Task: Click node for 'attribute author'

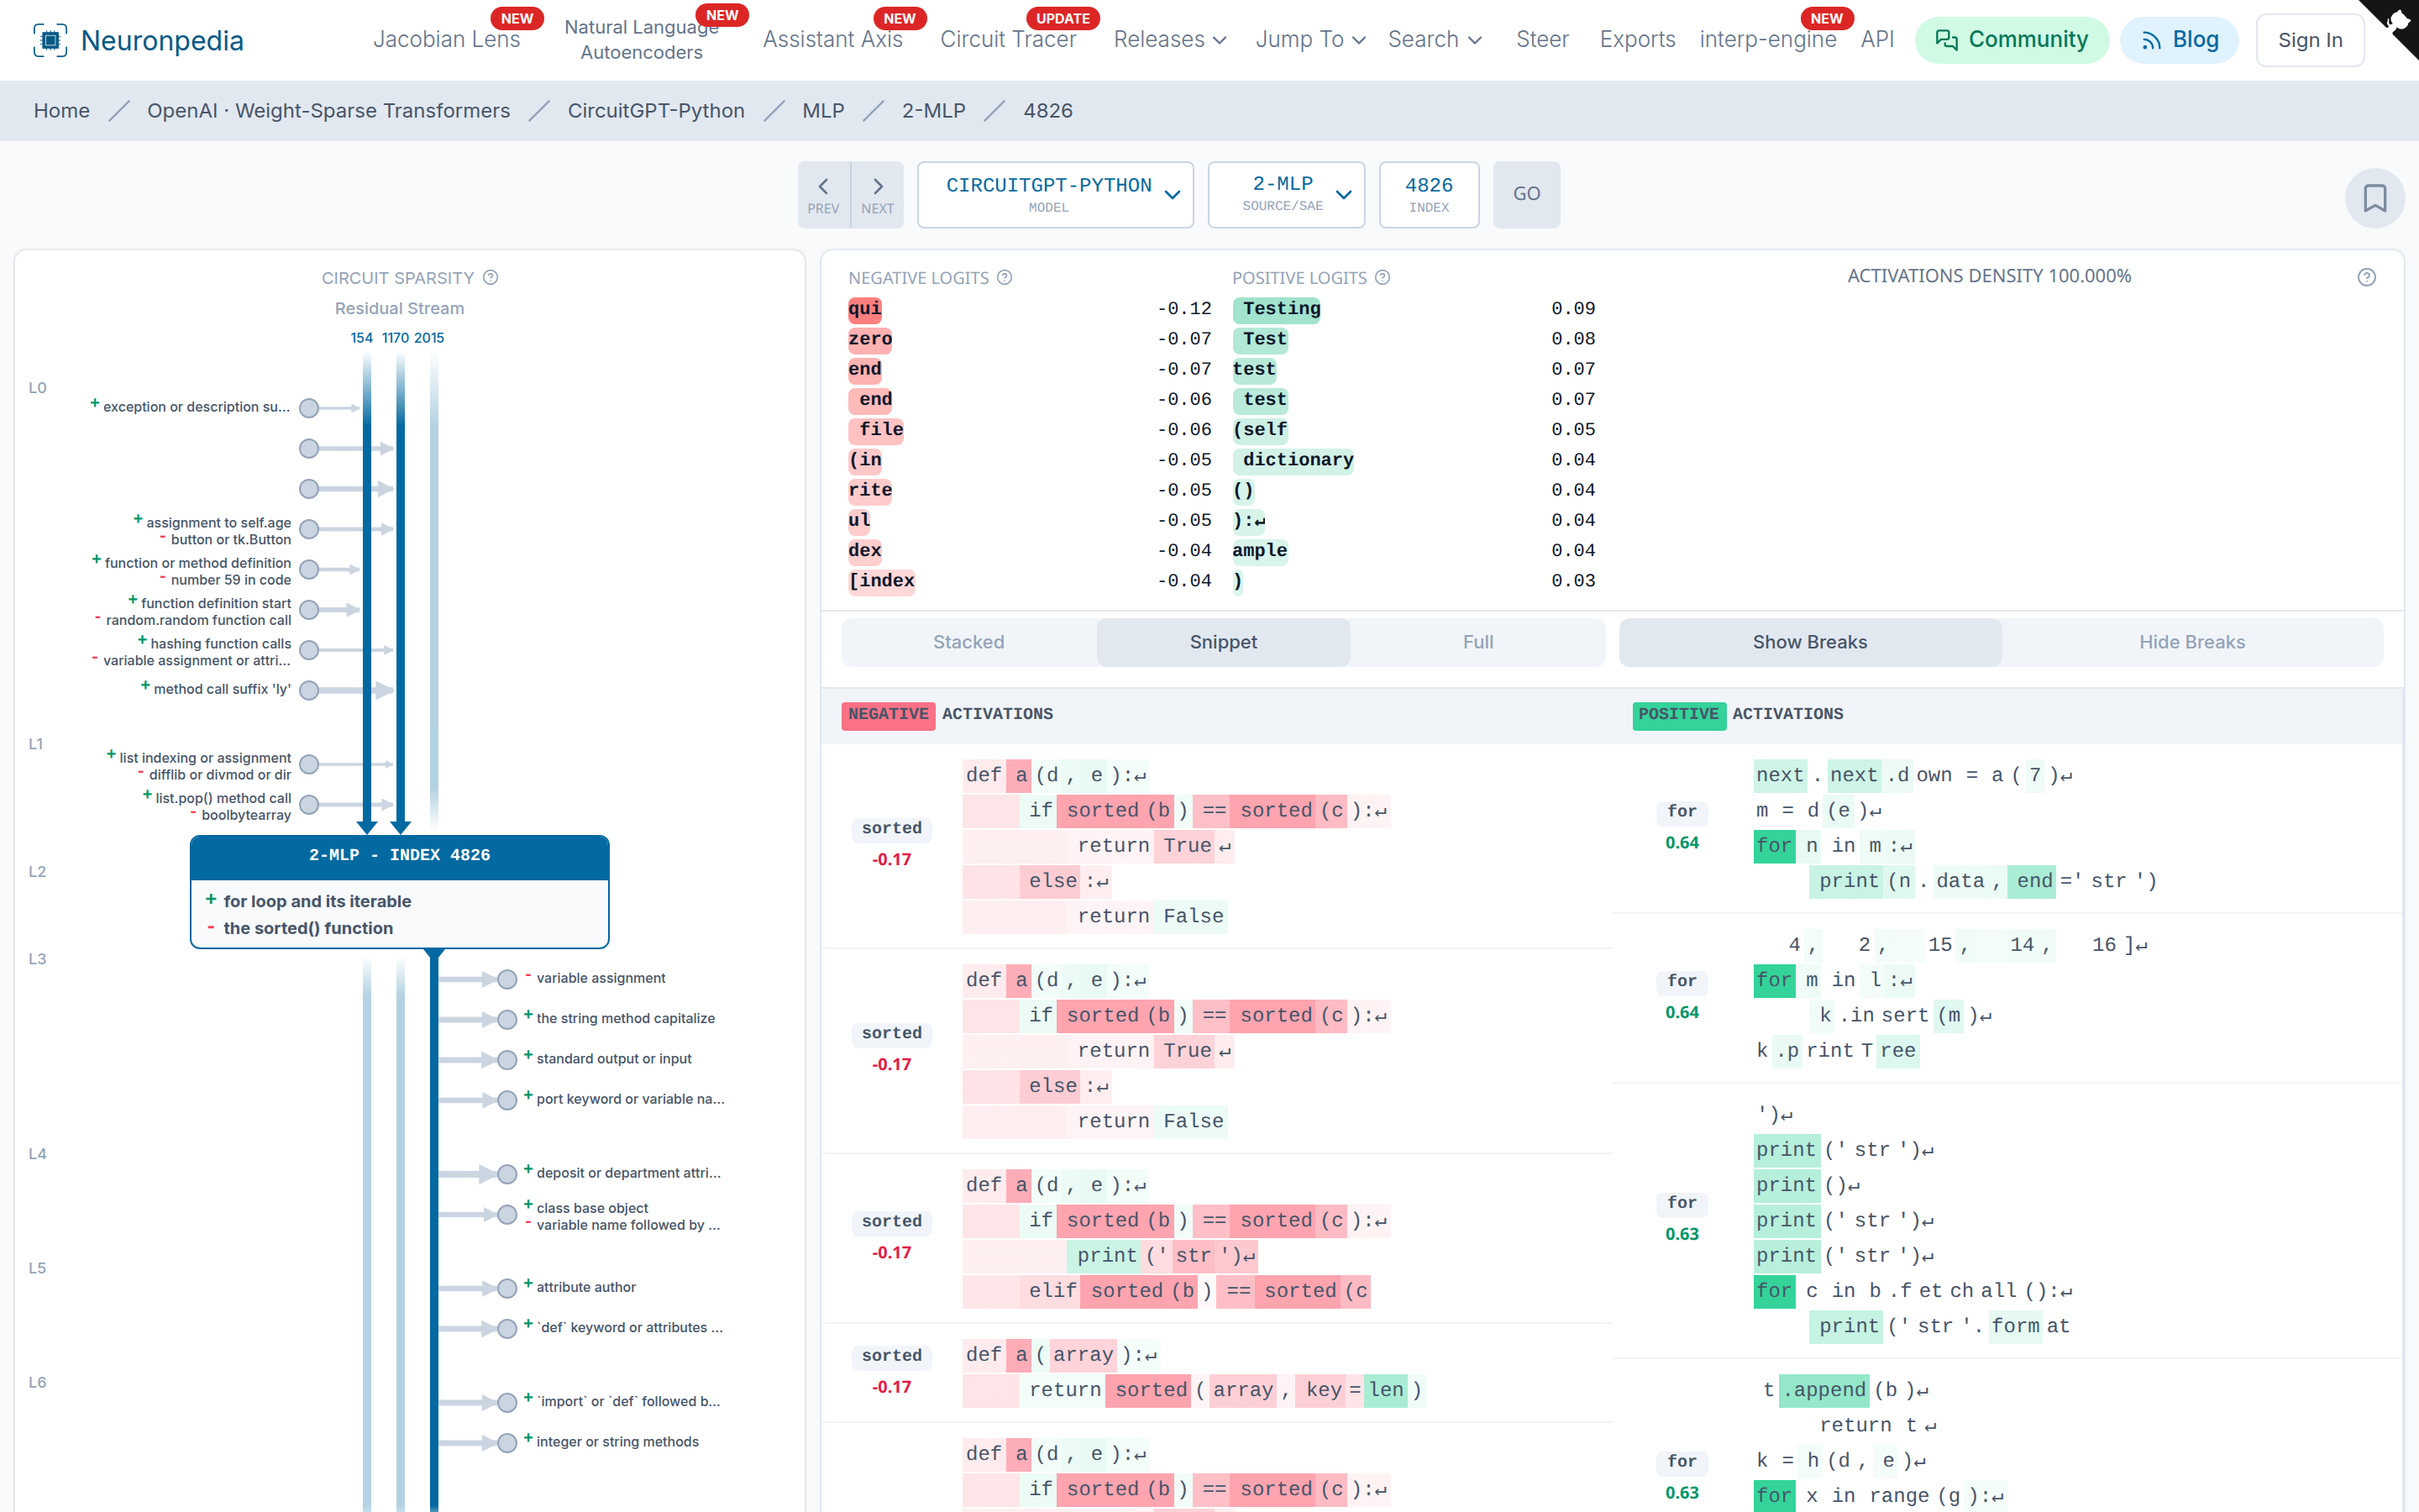Action: click(x=506, y=1288)
